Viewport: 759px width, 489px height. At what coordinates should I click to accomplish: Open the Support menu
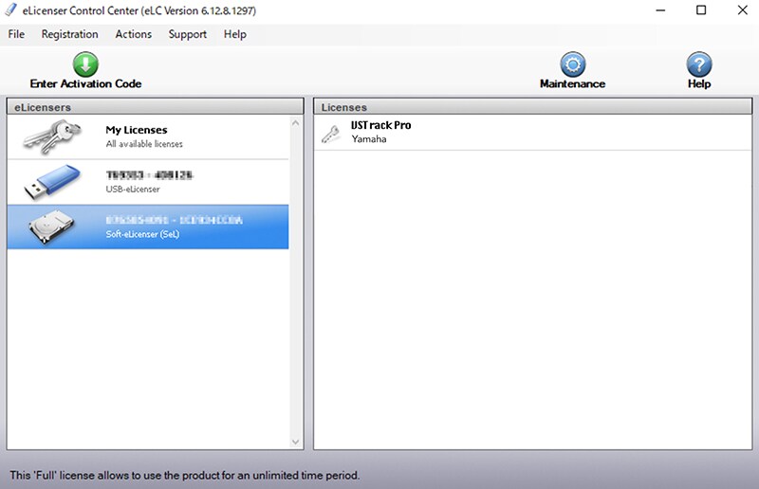(x=187, y=34)
